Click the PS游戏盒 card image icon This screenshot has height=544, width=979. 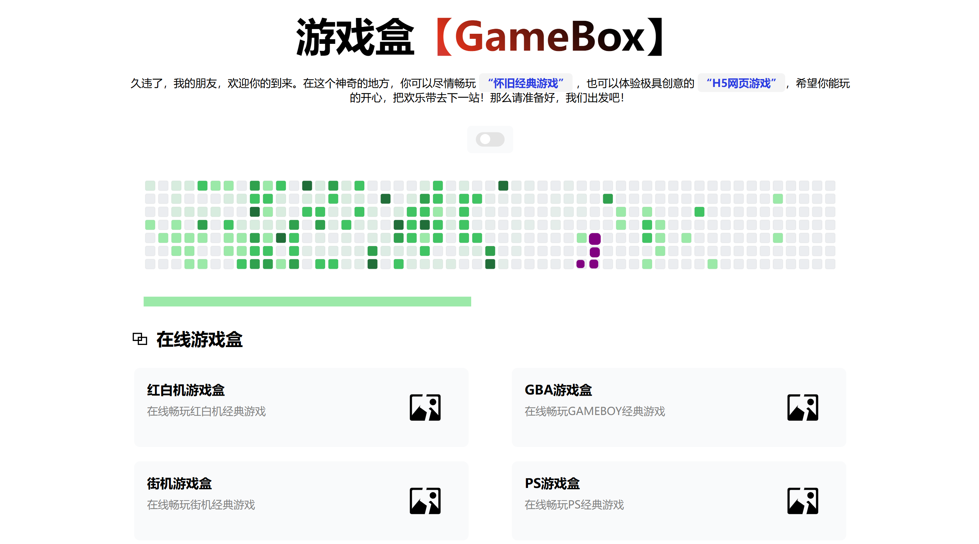(802, 501)
